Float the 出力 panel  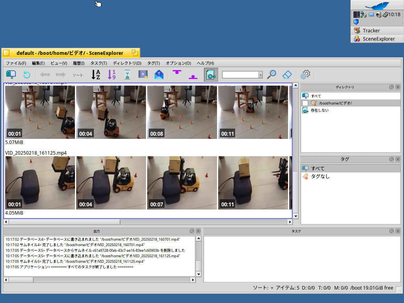pos(192,231)
